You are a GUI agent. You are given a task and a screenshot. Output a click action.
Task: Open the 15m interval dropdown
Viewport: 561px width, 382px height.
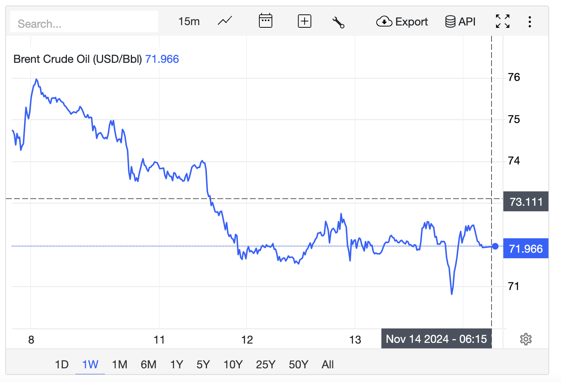(189, 21)
